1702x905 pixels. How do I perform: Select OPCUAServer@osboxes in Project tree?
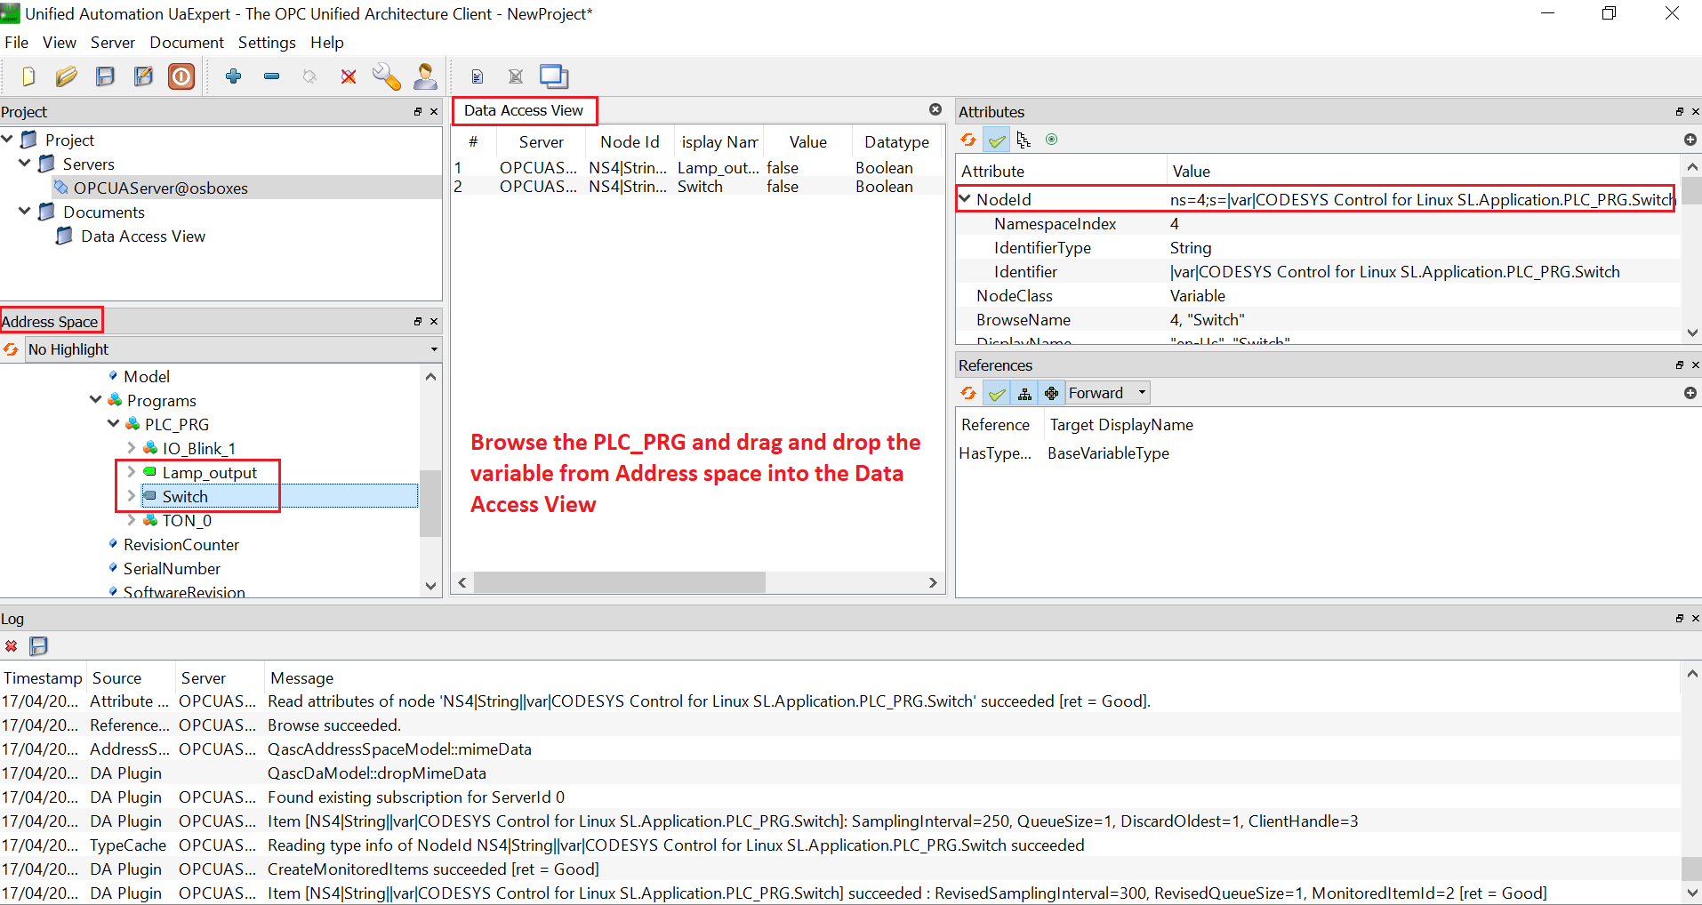click(161, 188)
